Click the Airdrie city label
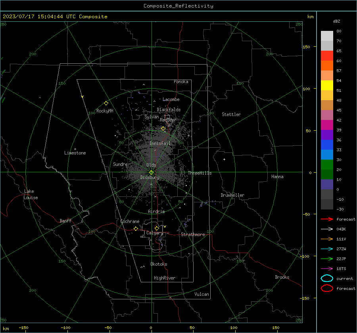The image size is (357, 333). click(x=156, y=211)
